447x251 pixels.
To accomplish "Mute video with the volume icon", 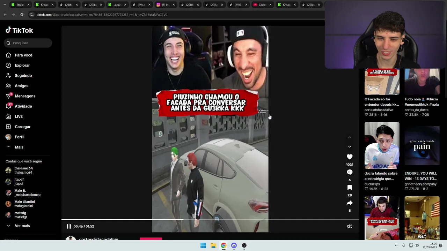I will click(x=350, y=226).
